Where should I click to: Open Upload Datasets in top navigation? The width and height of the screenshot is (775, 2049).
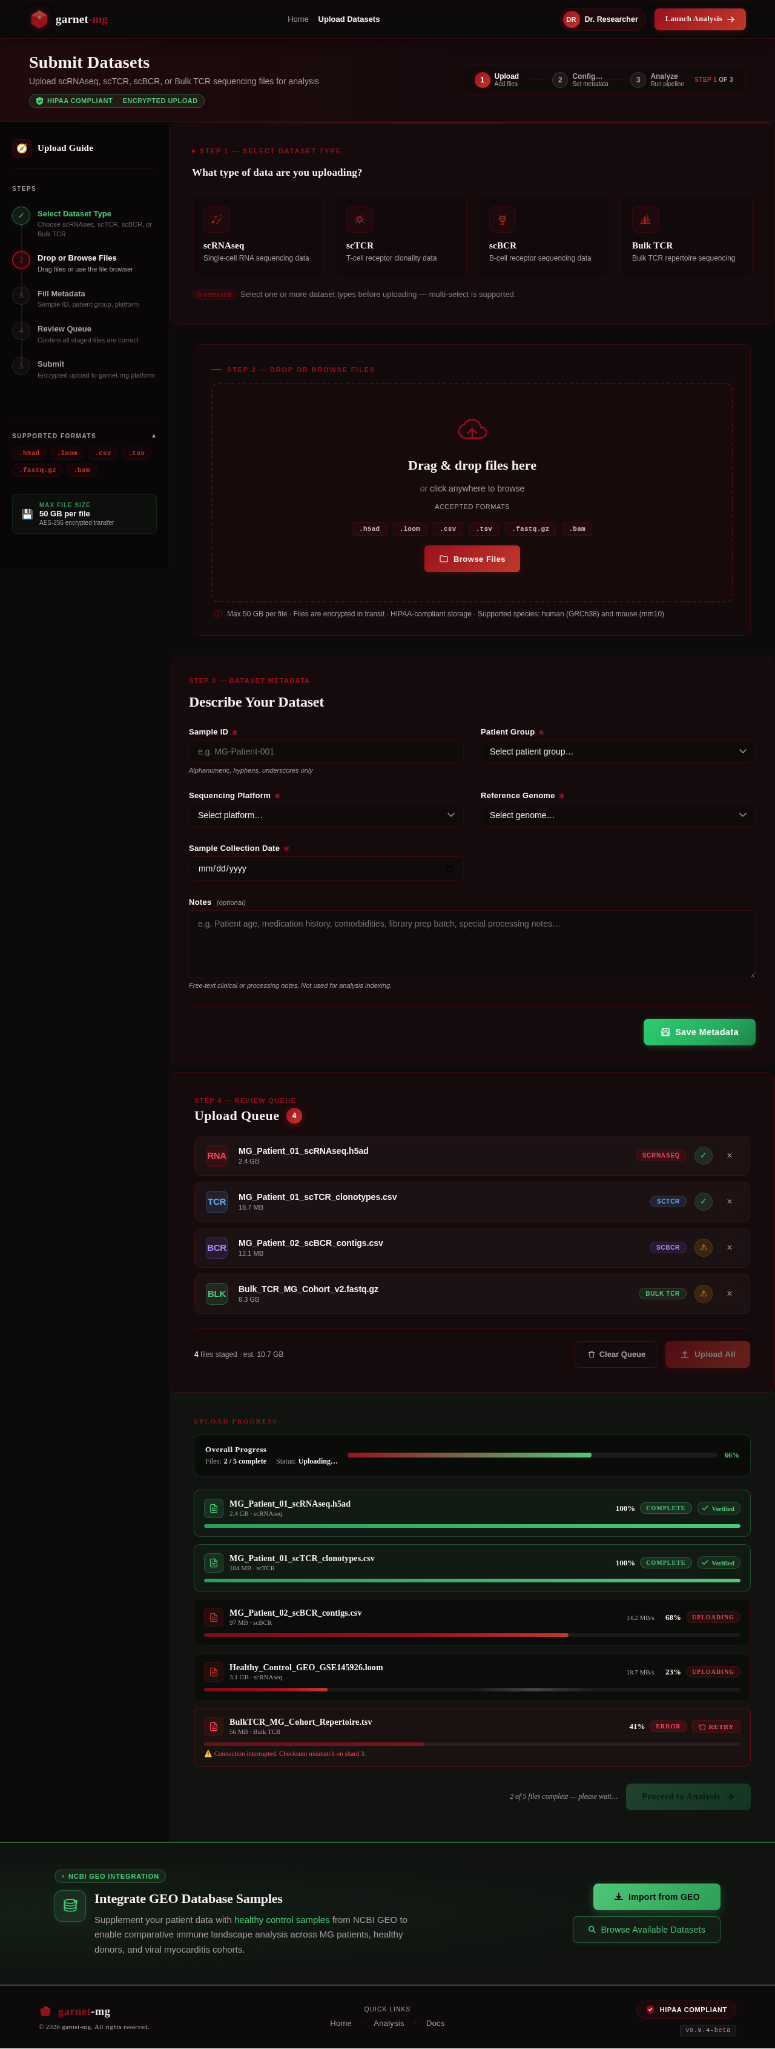click(x=349, y=19)
